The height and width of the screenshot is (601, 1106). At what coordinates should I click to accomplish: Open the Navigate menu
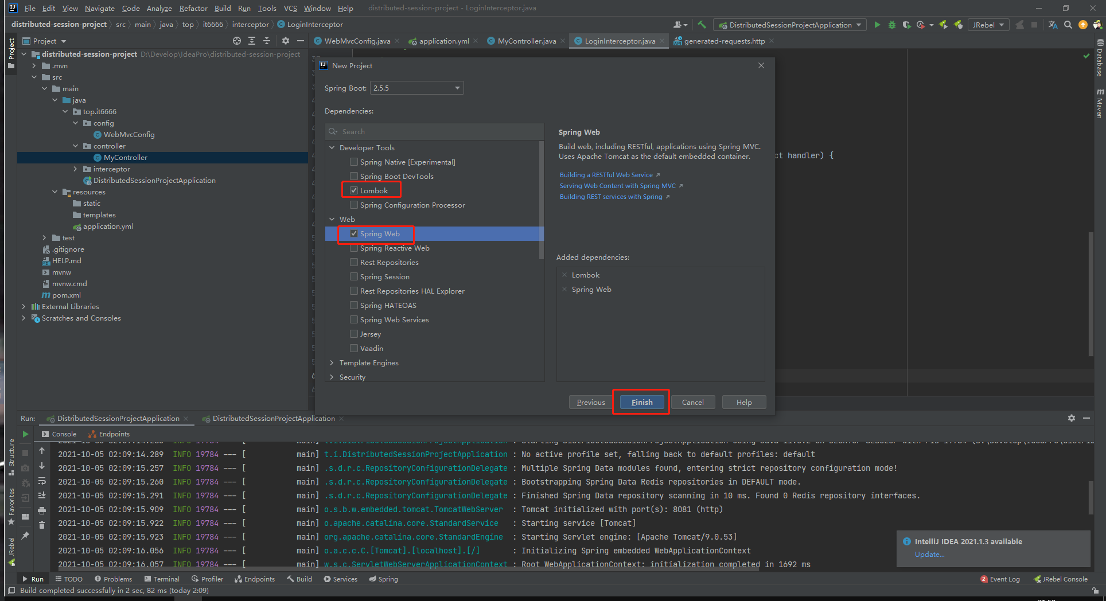(x=100, y=8)
